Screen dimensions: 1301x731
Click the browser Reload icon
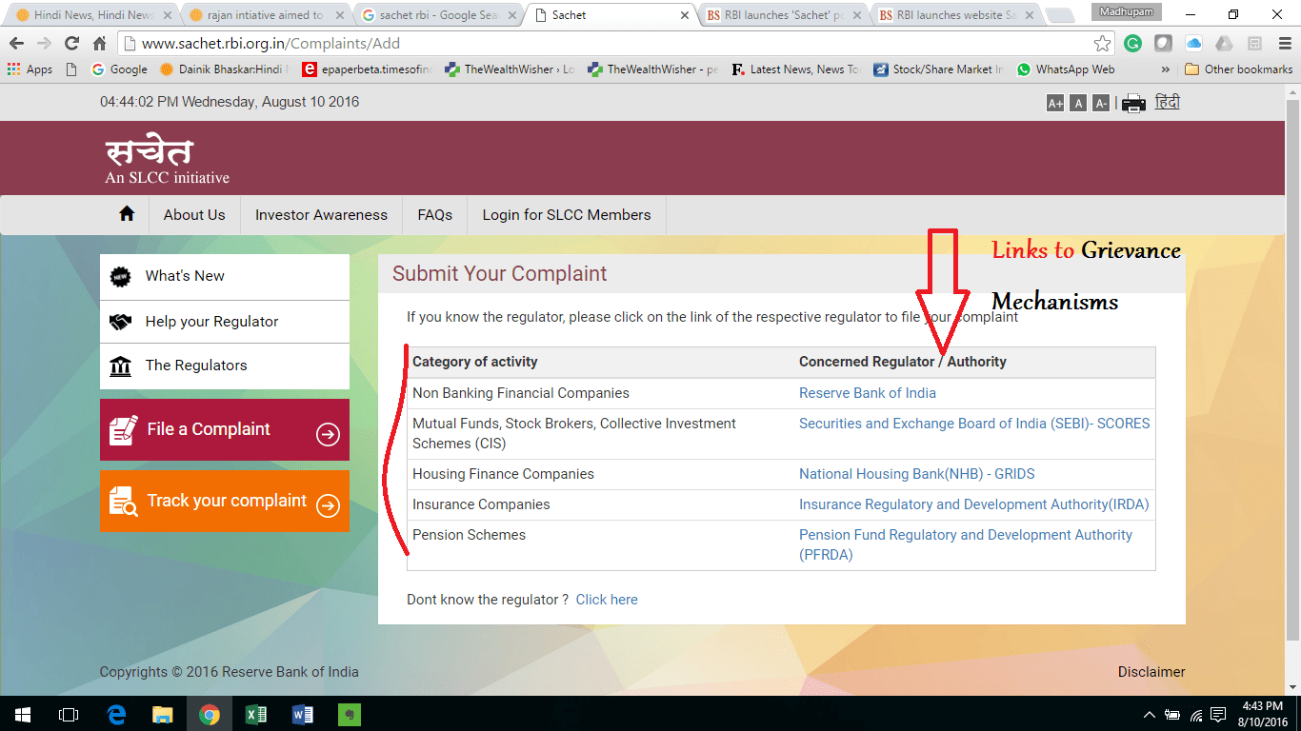(71, 44)
